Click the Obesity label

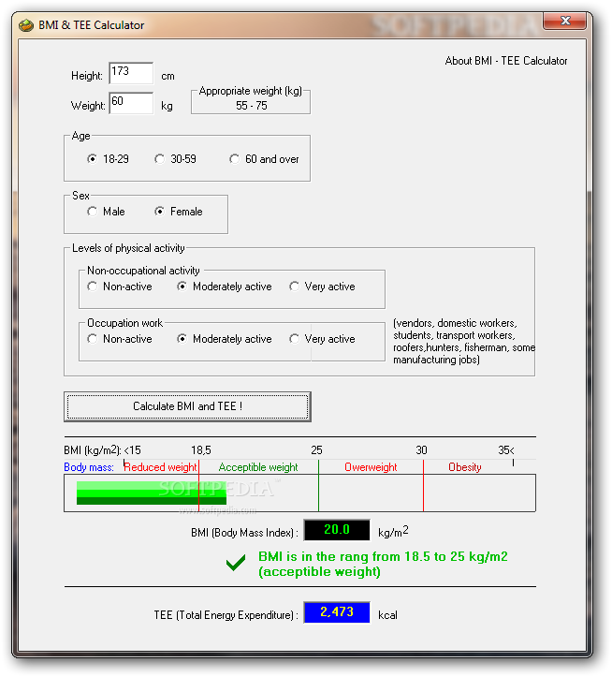coord(465,467)
